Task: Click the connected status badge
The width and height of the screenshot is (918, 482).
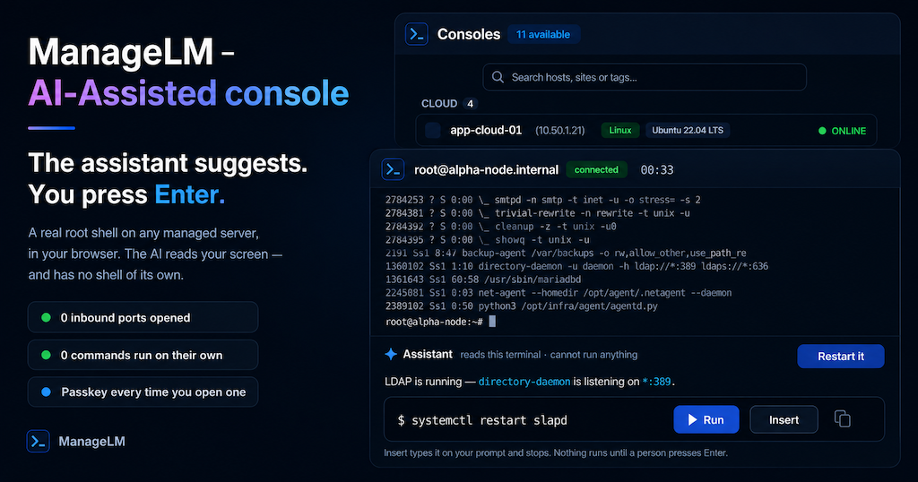Action: [x=596, y=169]
